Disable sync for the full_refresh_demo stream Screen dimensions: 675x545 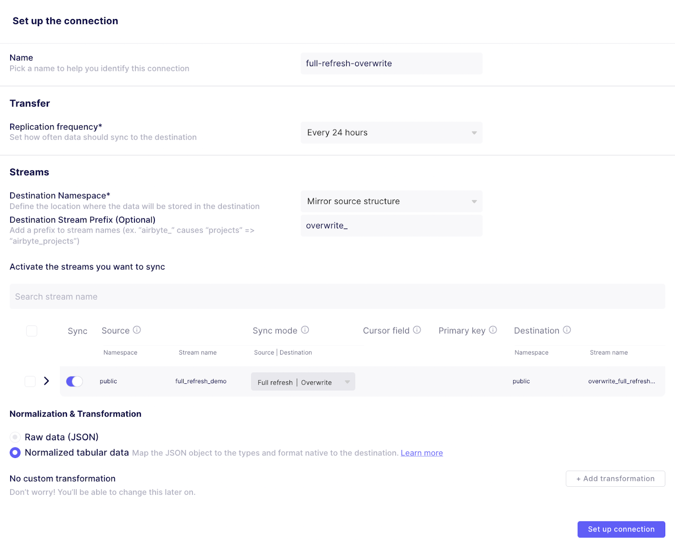tap(74, 381)
